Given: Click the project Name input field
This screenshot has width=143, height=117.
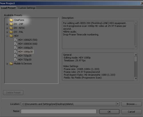Looking at the screenshot, I should pyautogui.click(x=59, y=111).
